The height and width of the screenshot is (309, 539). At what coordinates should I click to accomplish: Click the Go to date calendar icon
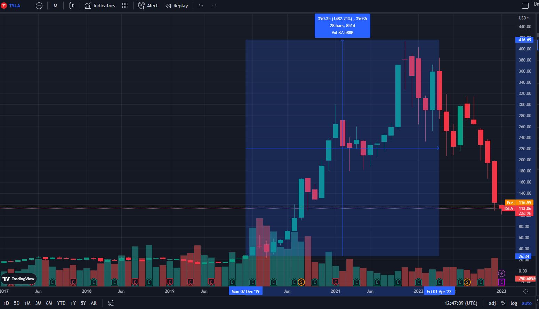tap(111, 303)
